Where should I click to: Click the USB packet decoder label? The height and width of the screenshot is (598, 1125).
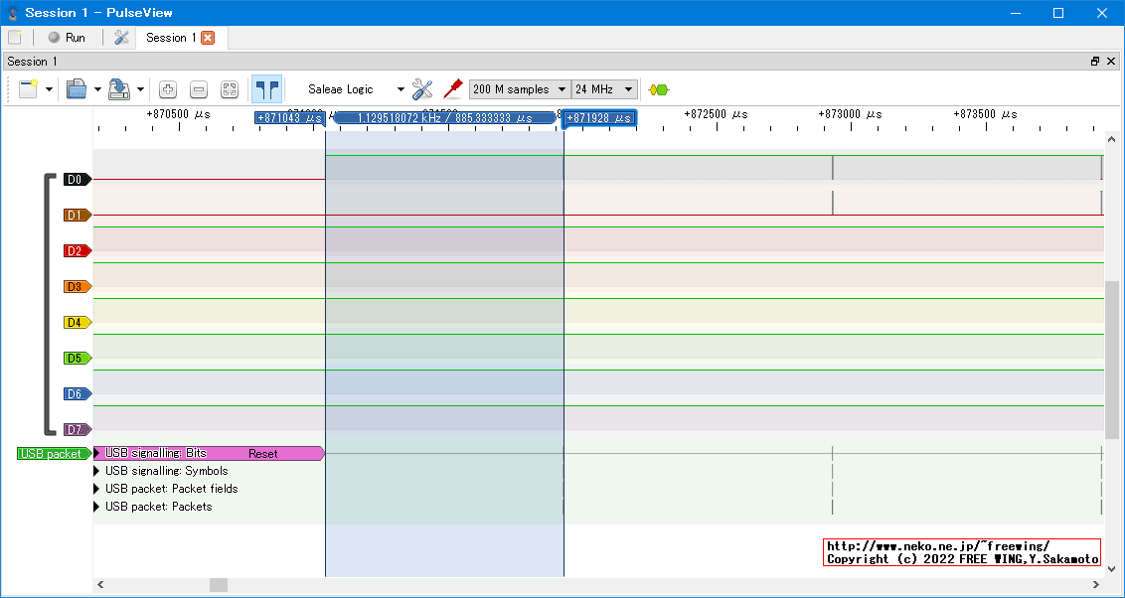tap(52, 454)
